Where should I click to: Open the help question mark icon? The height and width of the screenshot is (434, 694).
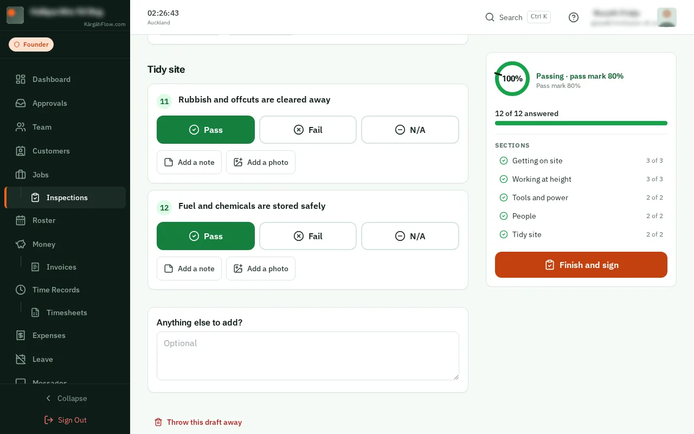click(574, 17)
